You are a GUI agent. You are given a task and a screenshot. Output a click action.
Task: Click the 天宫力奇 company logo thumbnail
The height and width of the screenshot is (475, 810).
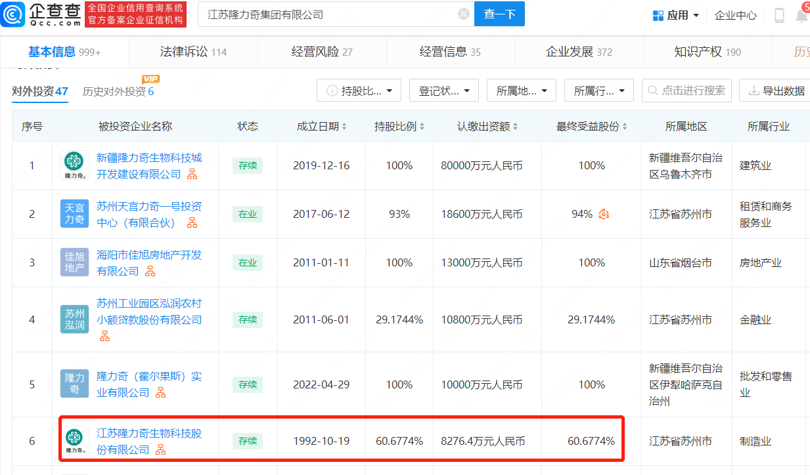tap(74, 214)
